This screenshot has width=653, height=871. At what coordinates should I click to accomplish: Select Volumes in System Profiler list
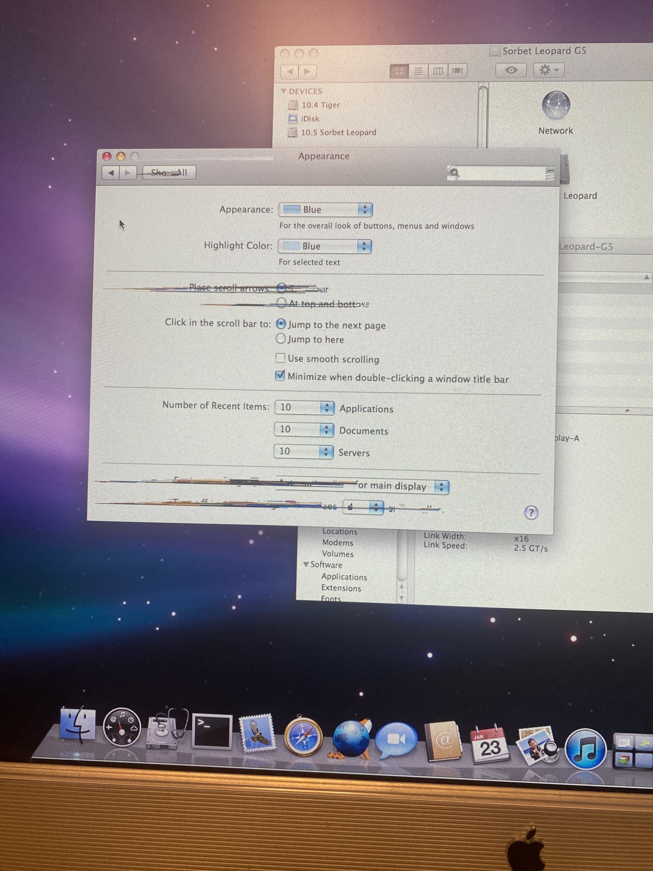pyautogui.click(x=338, y=554)
